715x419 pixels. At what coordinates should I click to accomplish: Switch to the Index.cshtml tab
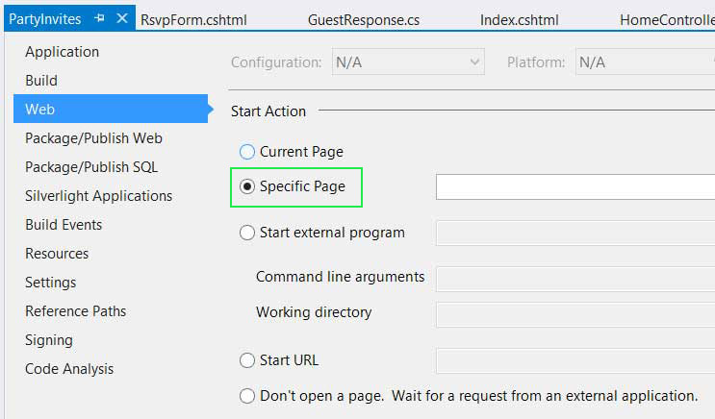point(519,20)
